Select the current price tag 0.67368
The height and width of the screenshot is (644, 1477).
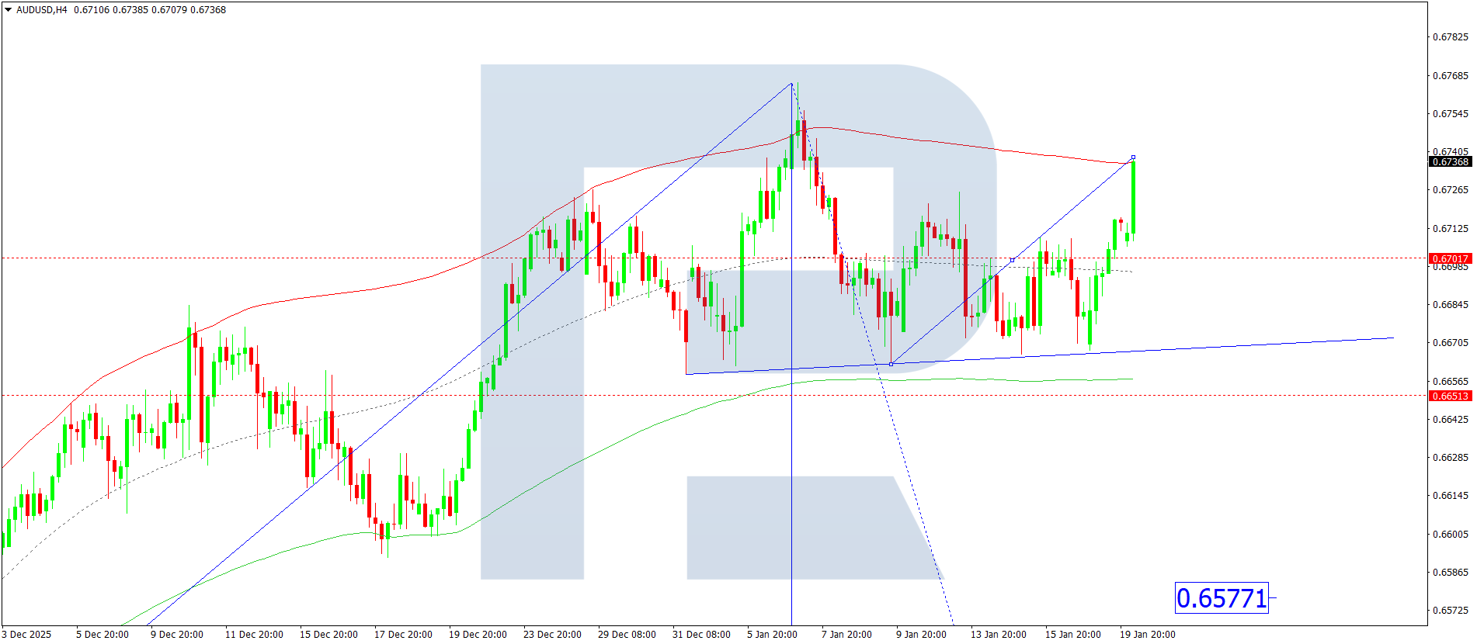[x=1450, y=162]
